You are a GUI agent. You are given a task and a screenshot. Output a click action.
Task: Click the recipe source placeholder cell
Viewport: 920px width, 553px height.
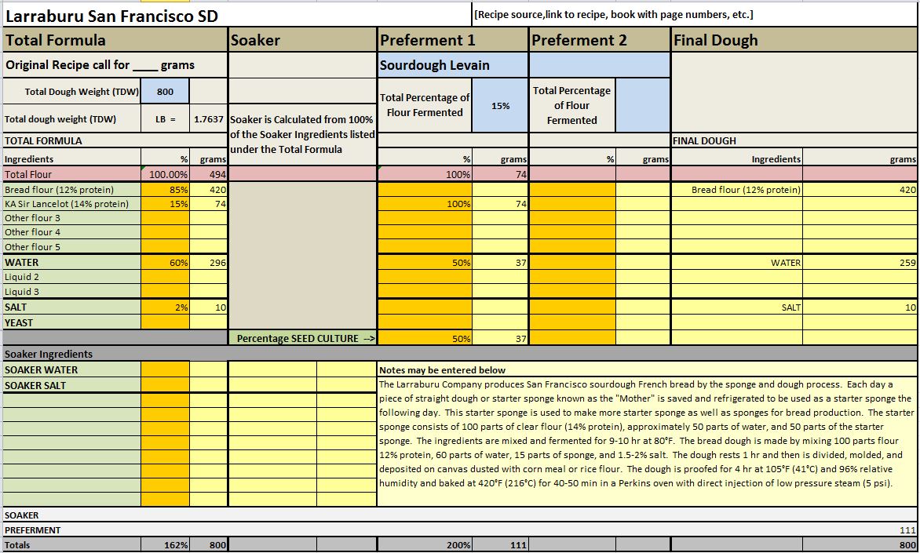tap(612, 14)
